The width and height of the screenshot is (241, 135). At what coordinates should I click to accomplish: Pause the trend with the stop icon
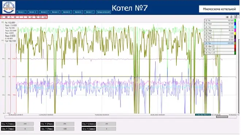pos(6,17)
